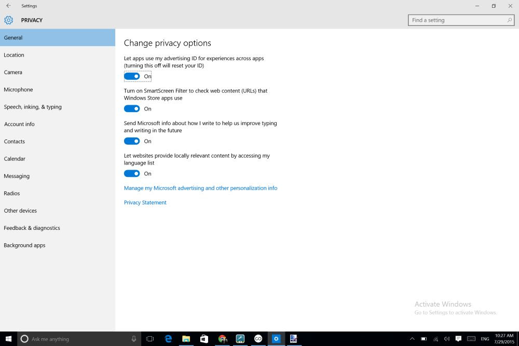Click the battery icon in system tray
The image size is (519, 346).
point(424,339)
